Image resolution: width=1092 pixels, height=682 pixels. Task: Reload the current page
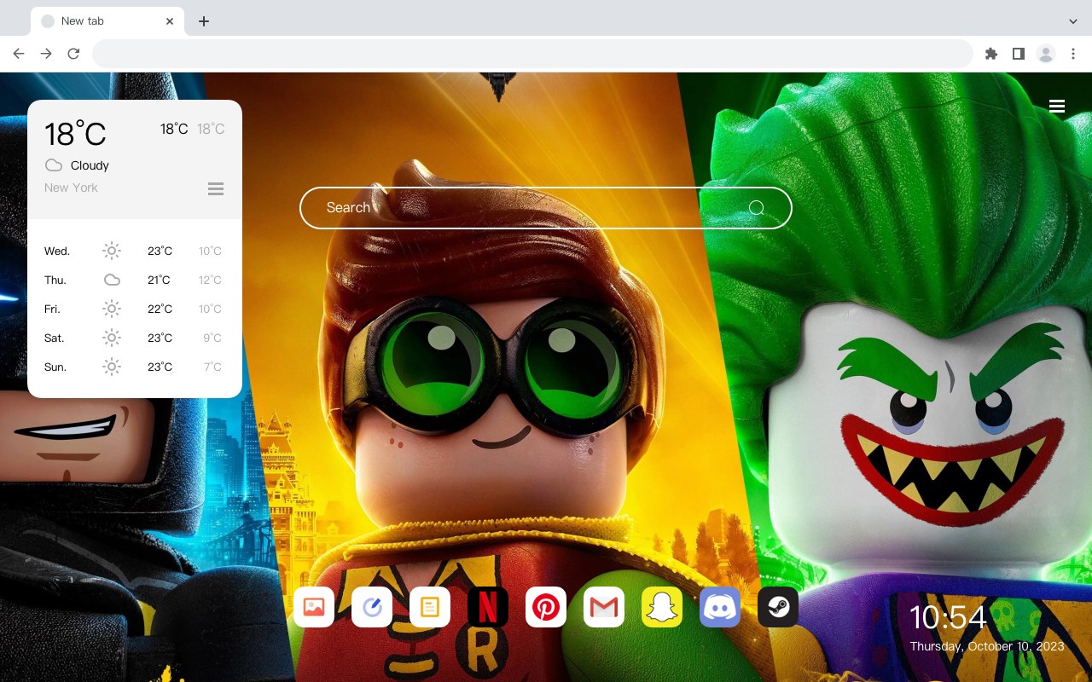coord(73,54)
